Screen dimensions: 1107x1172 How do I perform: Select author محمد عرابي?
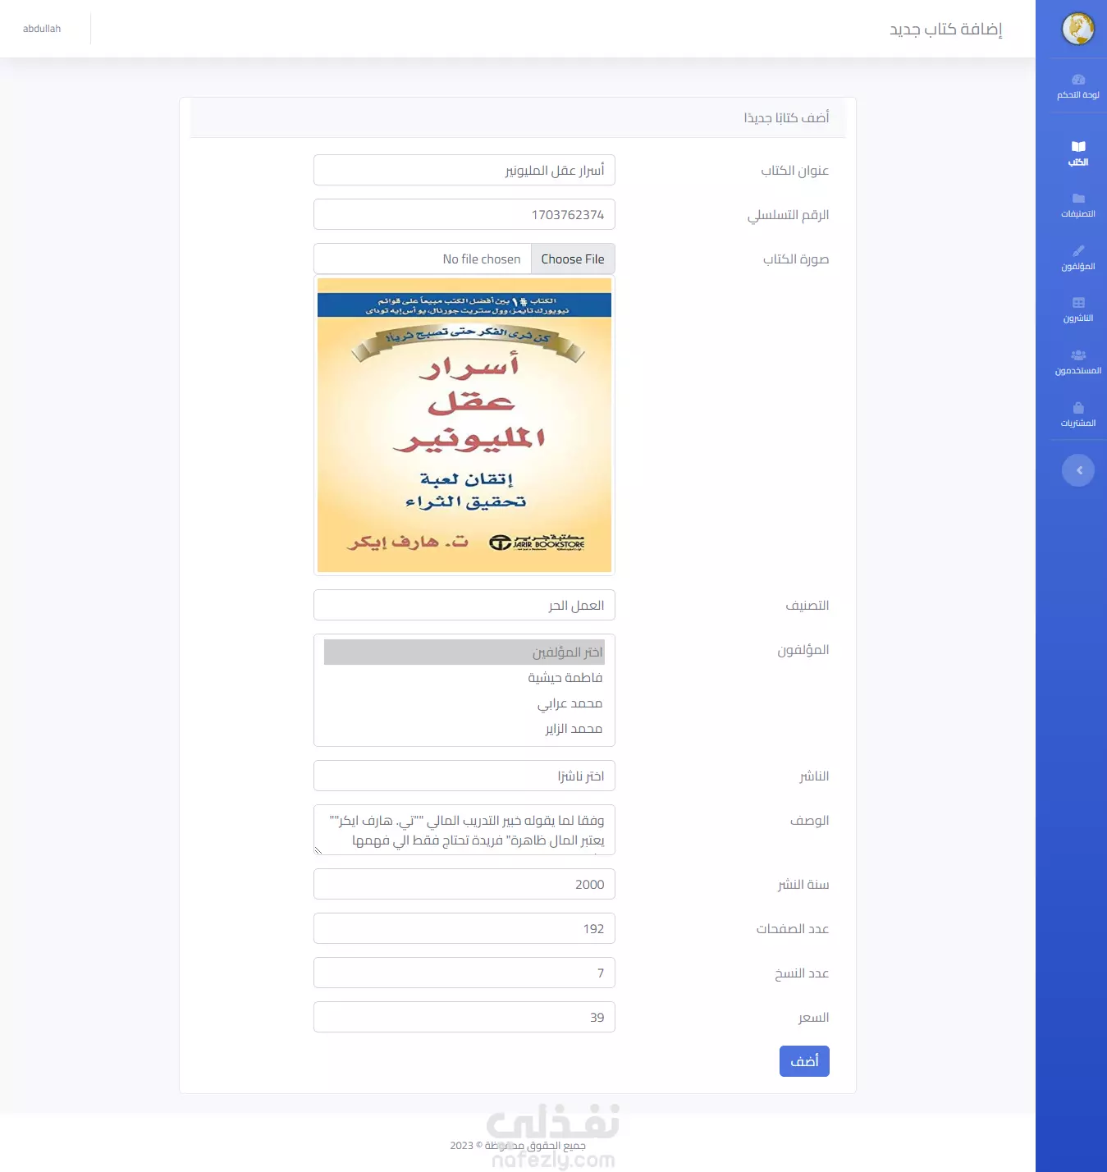click(464, 703)
